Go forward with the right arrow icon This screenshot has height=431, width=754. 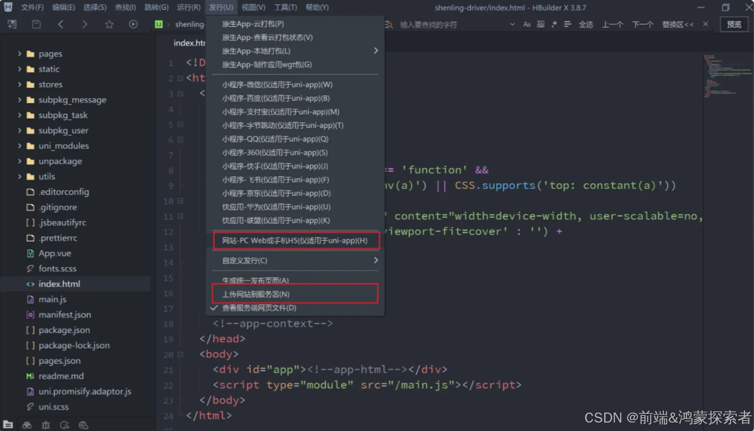pos(85,24)
